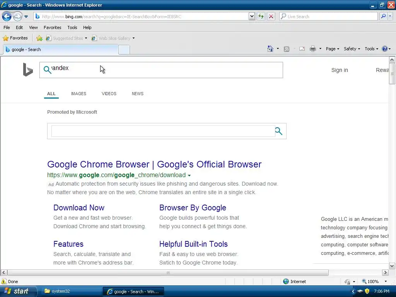
Task: Click Sign in link
Action: click(340, 70)
